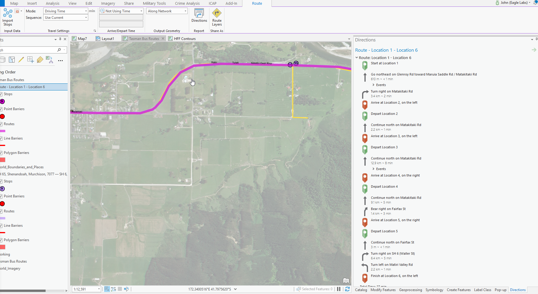Close the Tasman Bus Routes map tab
The width and height of the screenshot is (538, 294).
163,38
